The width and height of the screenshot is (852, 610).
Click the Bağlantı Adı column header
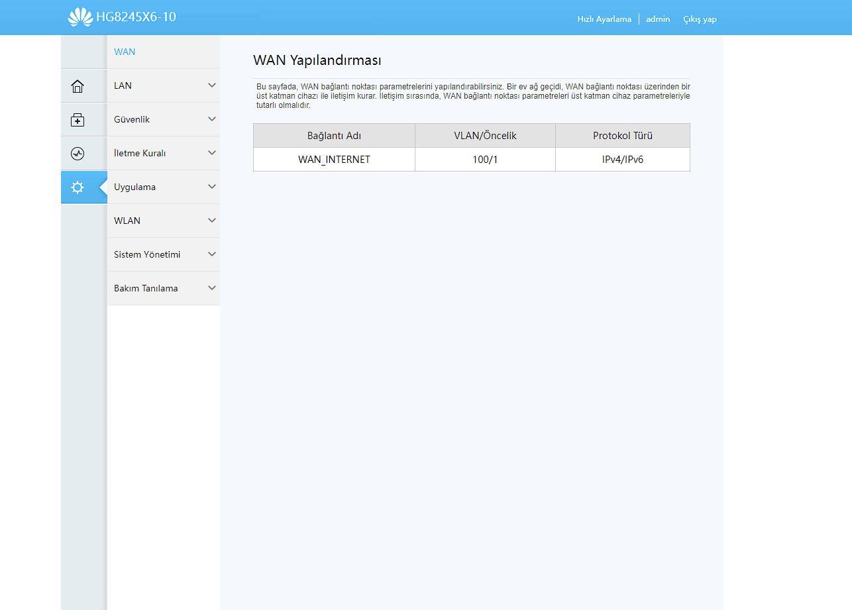click(334, 136)
